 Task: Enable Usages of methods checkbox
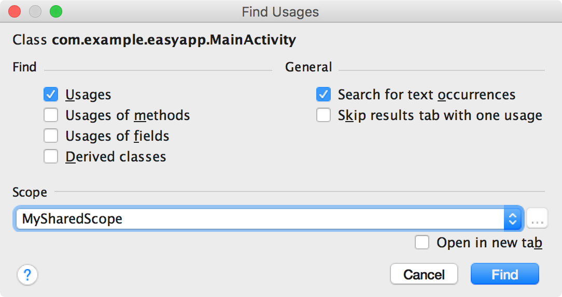pyautogui.click(x=51, y=115)
